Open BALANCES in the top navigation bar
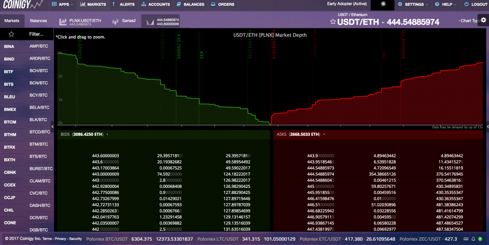 tap(190, 4)
